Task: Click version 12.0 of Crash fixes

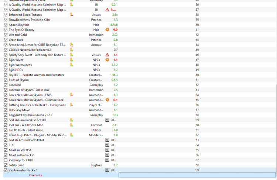Action: click(x=115, y=40)
